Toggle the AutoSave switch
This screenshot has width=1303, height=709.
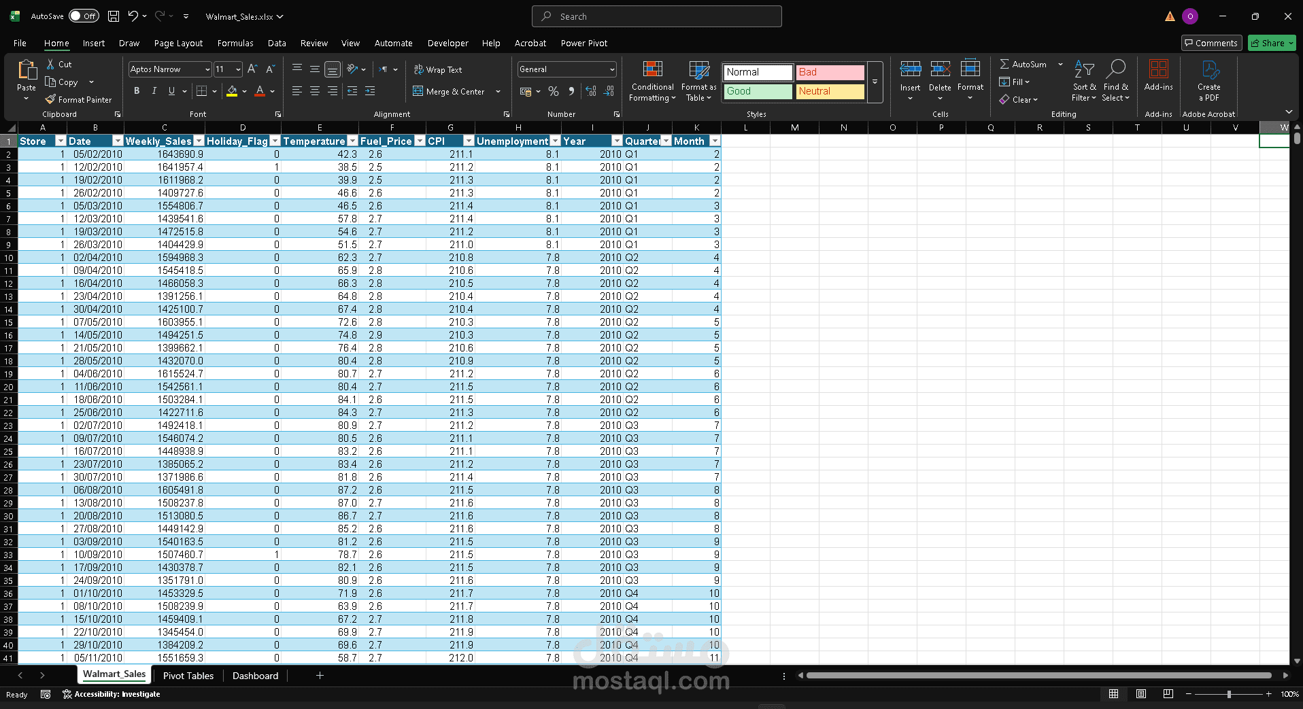(x=84, y=16)
